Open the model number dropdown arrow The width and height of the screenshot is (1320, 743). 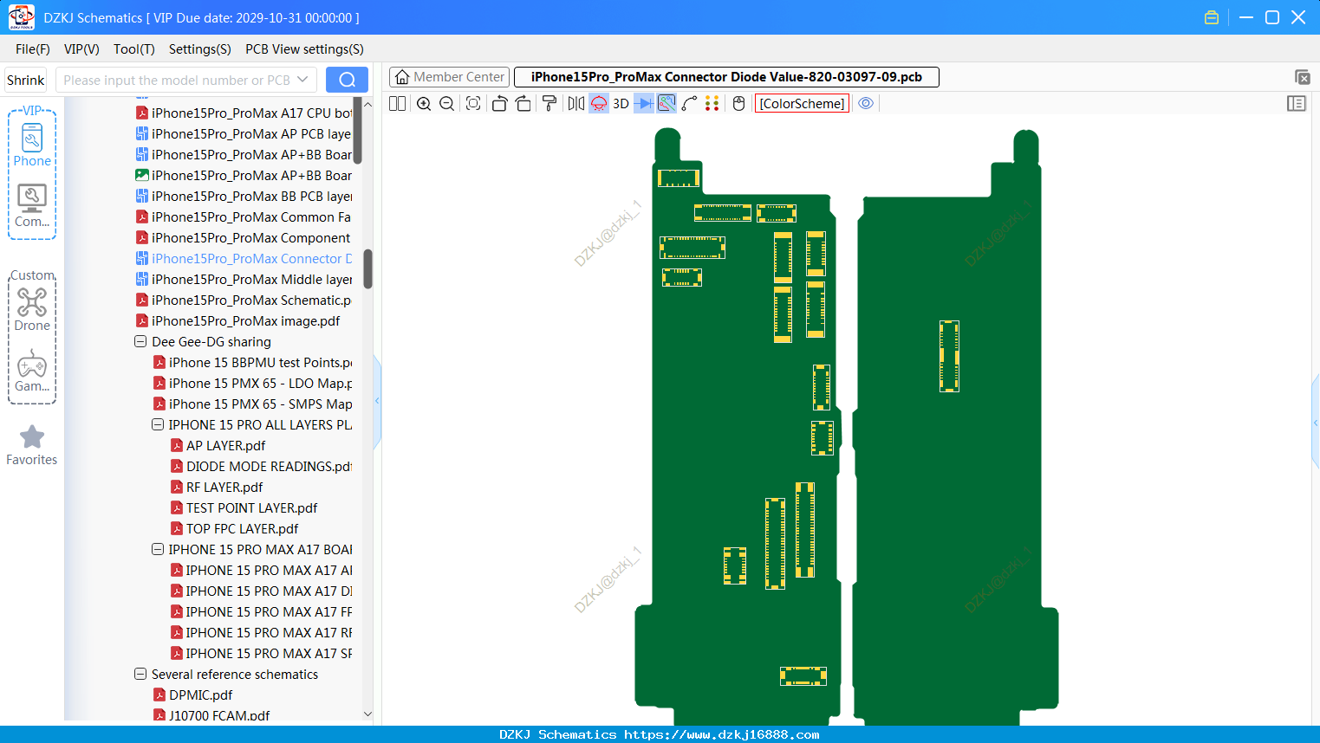pyautogui.click(x=302, y=80)
